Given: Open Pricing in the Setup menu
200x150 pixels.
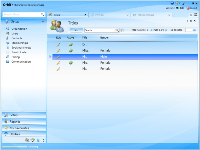Looking at the screenshot, I should click(x=15, y=57).
